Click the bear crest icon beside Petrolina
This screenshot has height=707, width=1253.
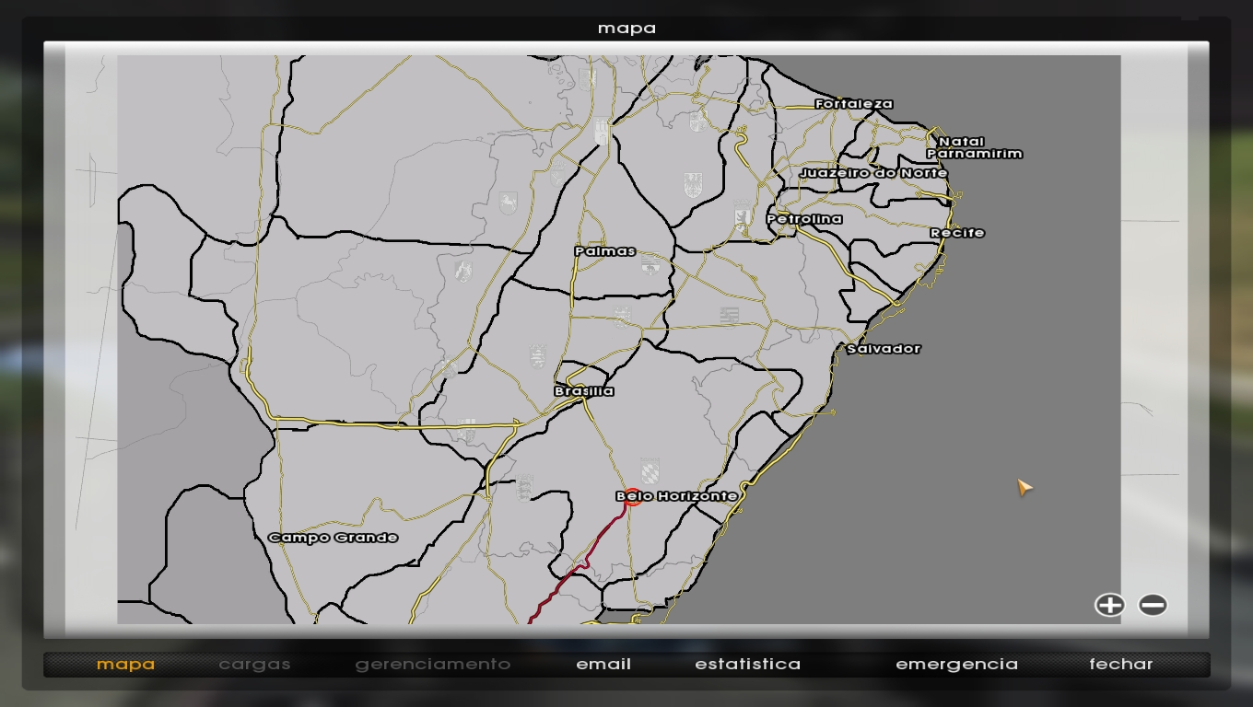coord(742,217)
